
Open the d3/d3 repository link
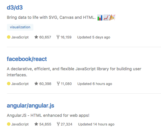(x=15, y=8)
